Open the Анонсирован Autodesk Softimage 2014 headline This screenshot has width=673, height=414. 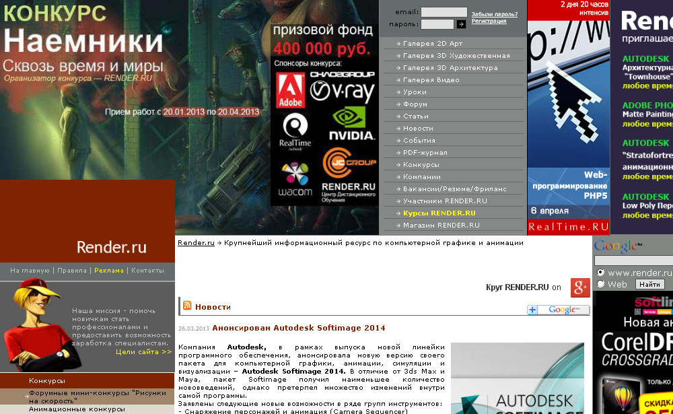pyautogui.click(x=299, y=328)
